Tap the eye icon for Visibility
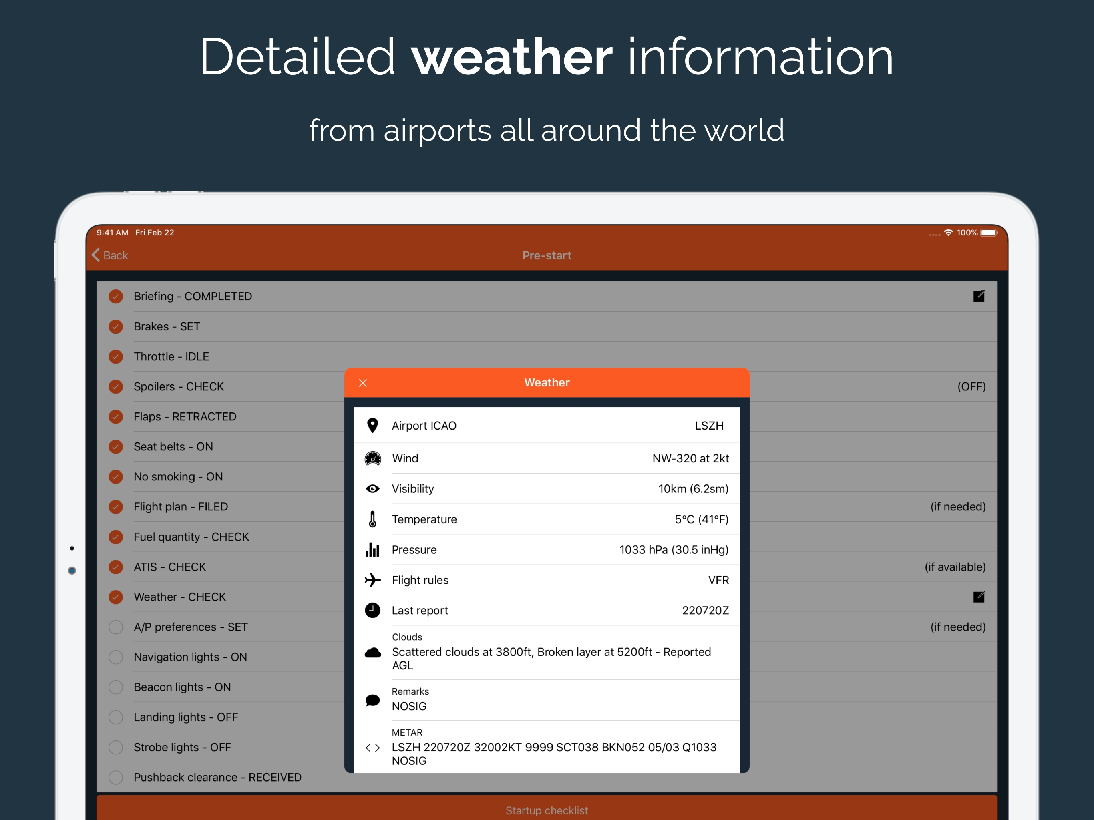Image resolution: width=1094 pixels, height=820 pixels. (x=372, y=488)
